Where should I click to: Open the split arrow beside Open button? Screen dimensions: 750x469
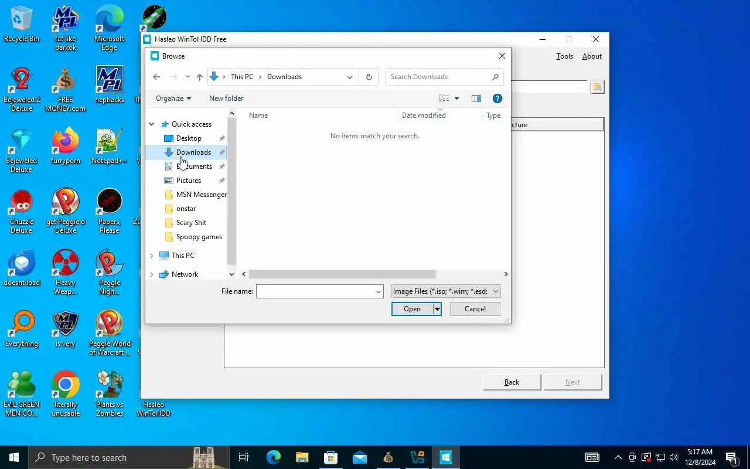437,309
